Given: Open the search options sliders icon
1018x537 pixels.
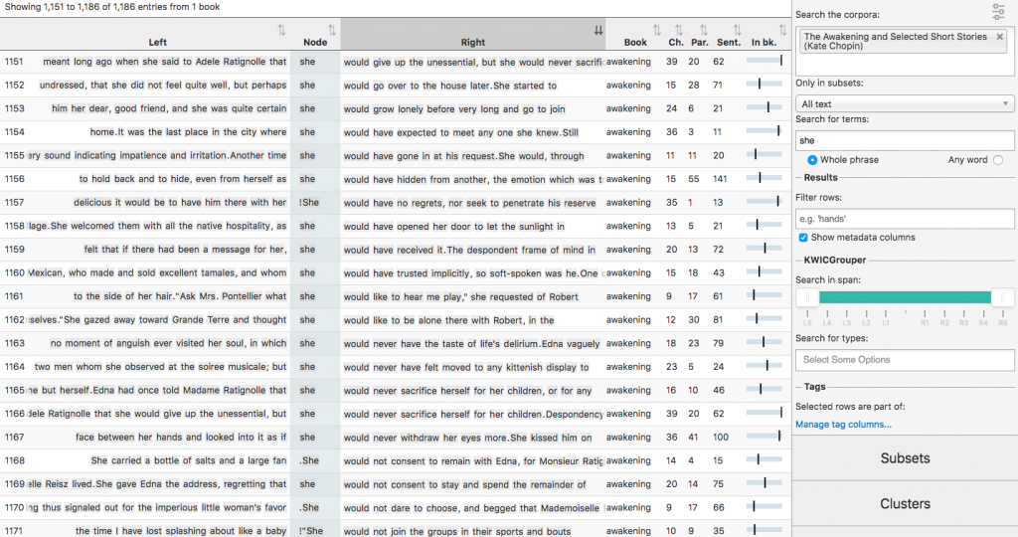Looking at the screenshot, I should 998,12.
